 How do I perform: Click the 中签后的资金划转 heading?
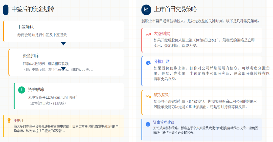point(33,9)
